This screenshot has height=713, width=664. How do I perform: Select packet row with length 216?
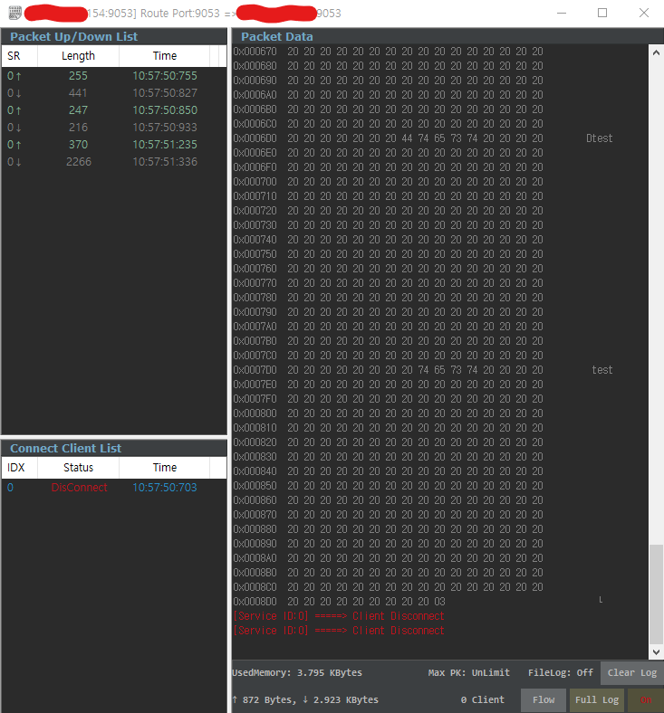click(x=114, y=128)
